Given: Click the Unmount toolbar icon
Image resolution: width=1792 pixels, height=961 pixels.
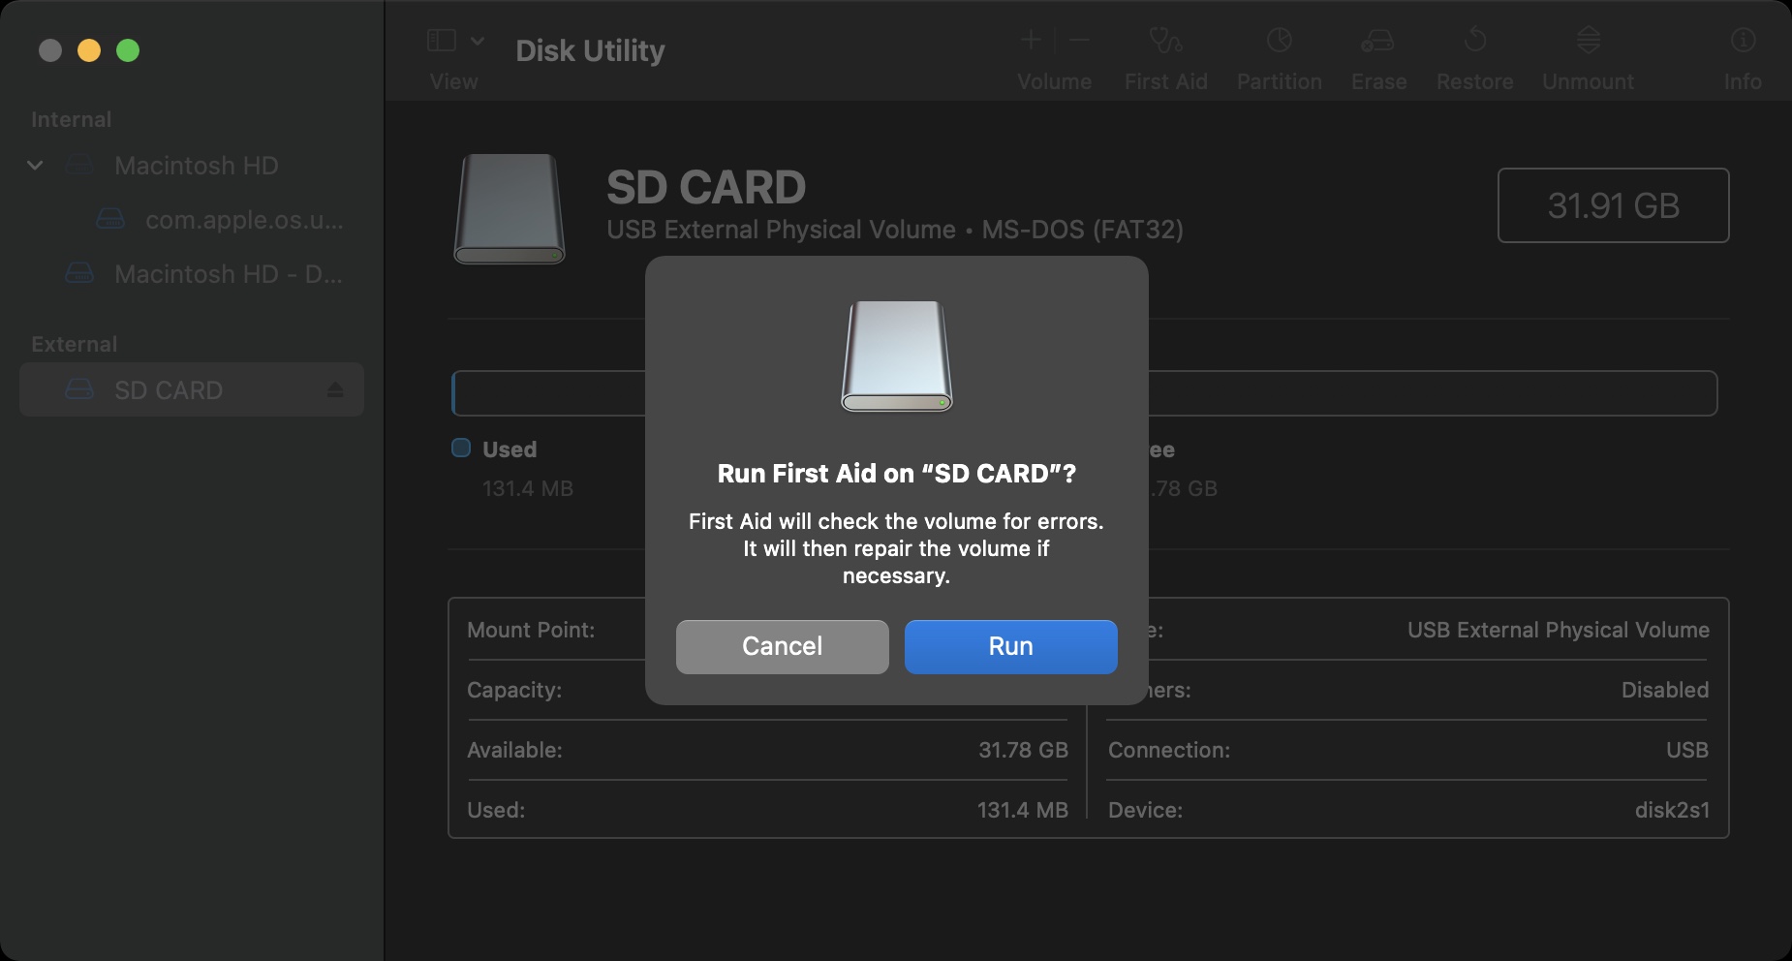Looking at the screenshot, I should tap(1588, 40).
